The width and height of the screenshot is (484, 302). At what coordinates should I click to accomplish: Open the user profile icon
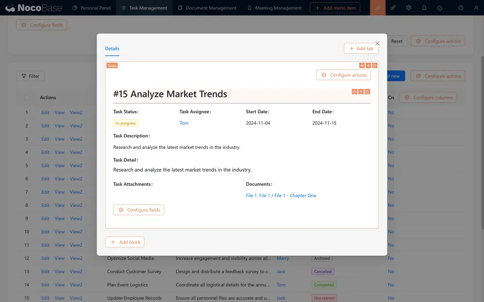coord(476,8)
